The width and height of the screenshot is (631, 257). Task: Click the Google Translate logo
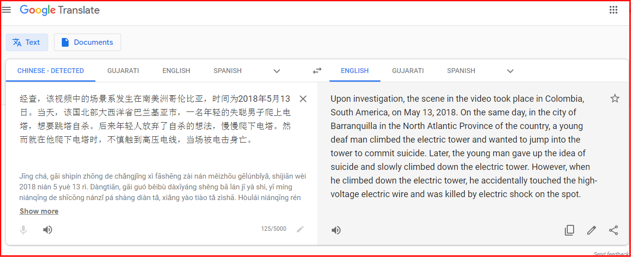[60, 10]
